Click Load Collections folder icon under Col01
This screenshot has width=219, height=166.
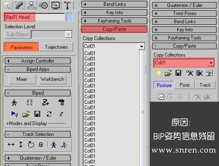[x=168, y=73]
